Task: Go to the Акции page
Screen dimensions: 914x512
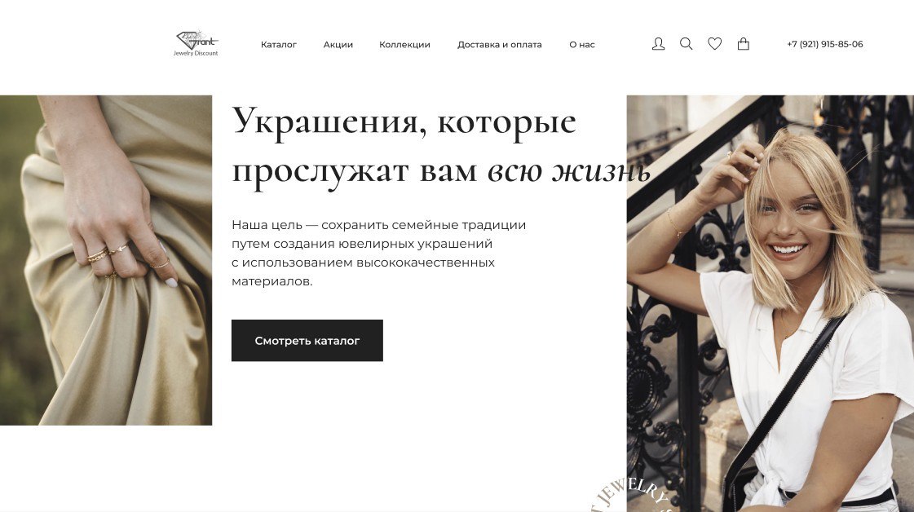Action: pyautogui.click(x=338, y=44)
